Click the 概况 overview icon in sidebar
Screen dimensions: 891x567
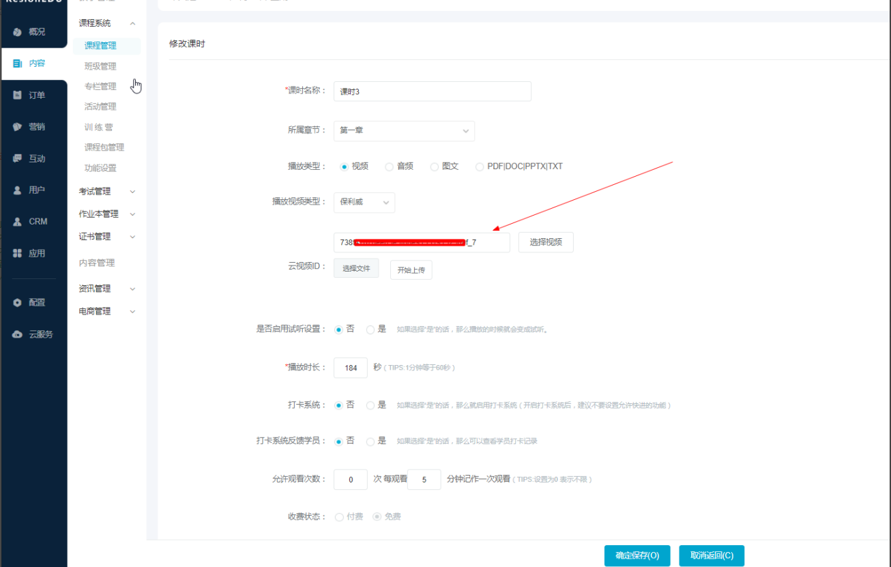point(18,32)
